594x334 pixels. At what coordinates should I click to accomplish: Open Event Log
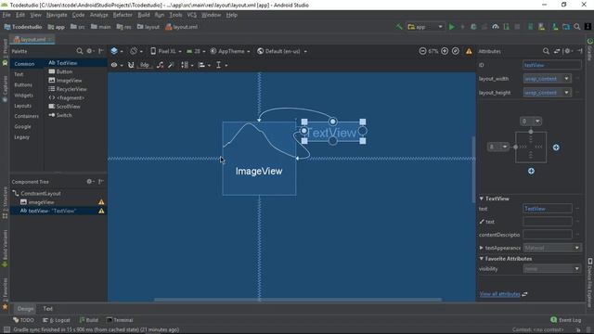click(x=565, y=320)
